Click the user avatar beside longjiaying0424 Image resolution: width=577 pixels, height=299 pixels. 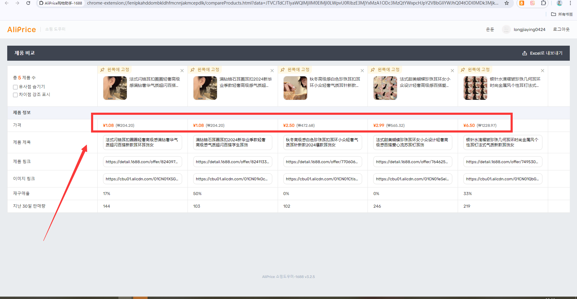[506, 29]
